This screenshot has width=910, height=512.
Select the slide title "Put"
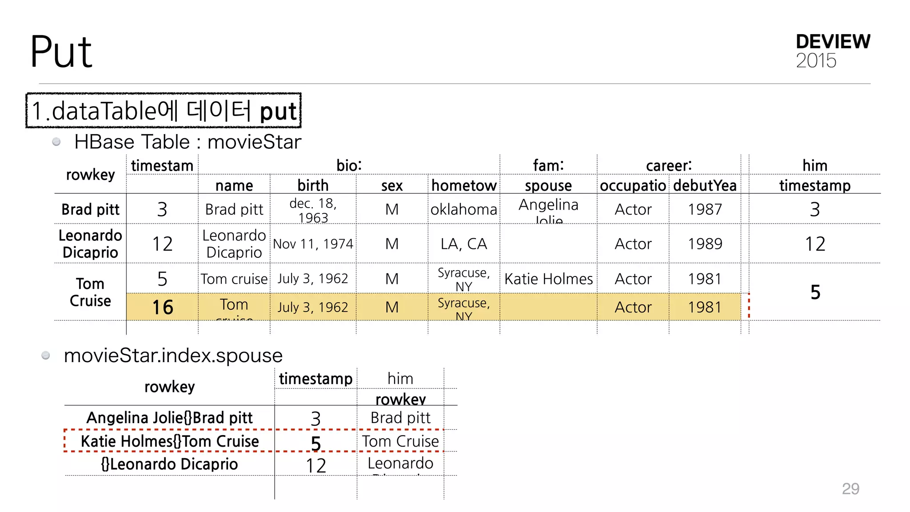tap(61, 52)
